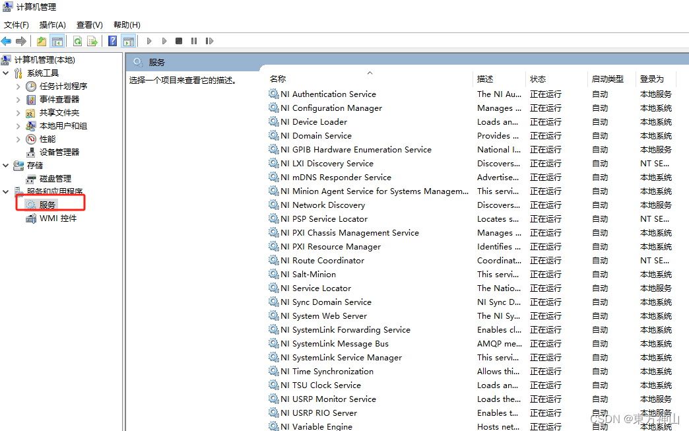Expand the 本地用户和组 node arrow
Image resolution: width=689 pixels, height=431 pixels.
point(18,125)
